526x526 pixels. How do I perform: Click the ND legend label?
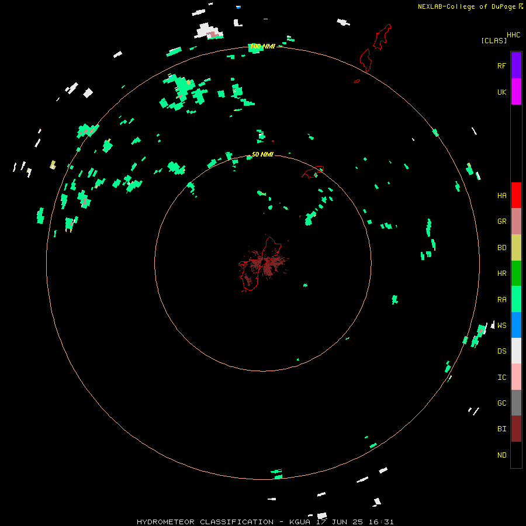(x=501, y=455)
